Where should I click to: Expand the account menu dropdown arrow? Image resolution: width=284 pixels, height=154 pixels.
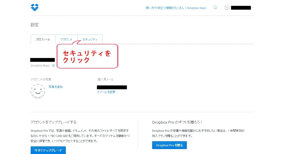coord(253,8)
